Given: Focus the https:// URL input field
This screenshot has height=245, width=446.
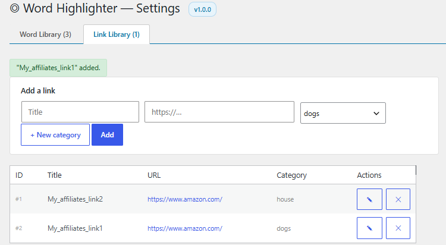Looking at the screenshot, I should tap(219, 112).
